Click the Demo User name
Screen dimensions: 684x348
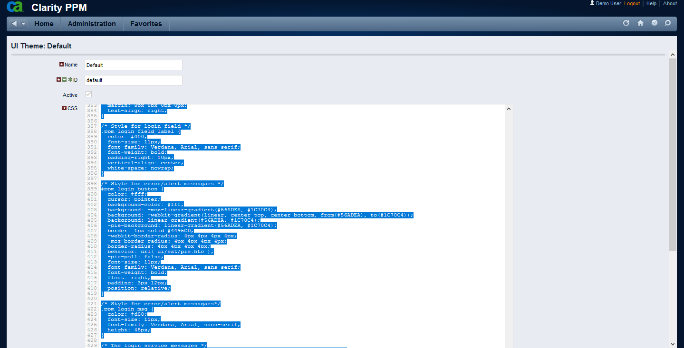tap(608, 3)
